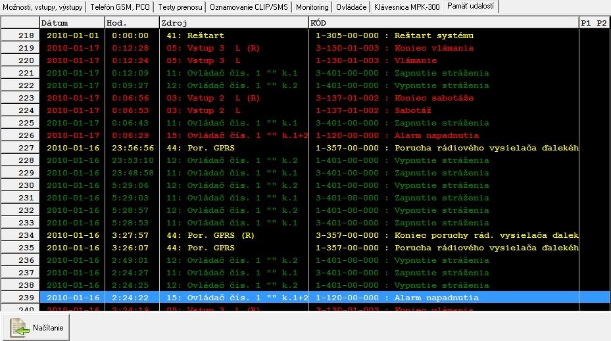Click 'Reštart systému' code in row 218
611x341 pixels.
pyautogui.click(x=433, y=35)
